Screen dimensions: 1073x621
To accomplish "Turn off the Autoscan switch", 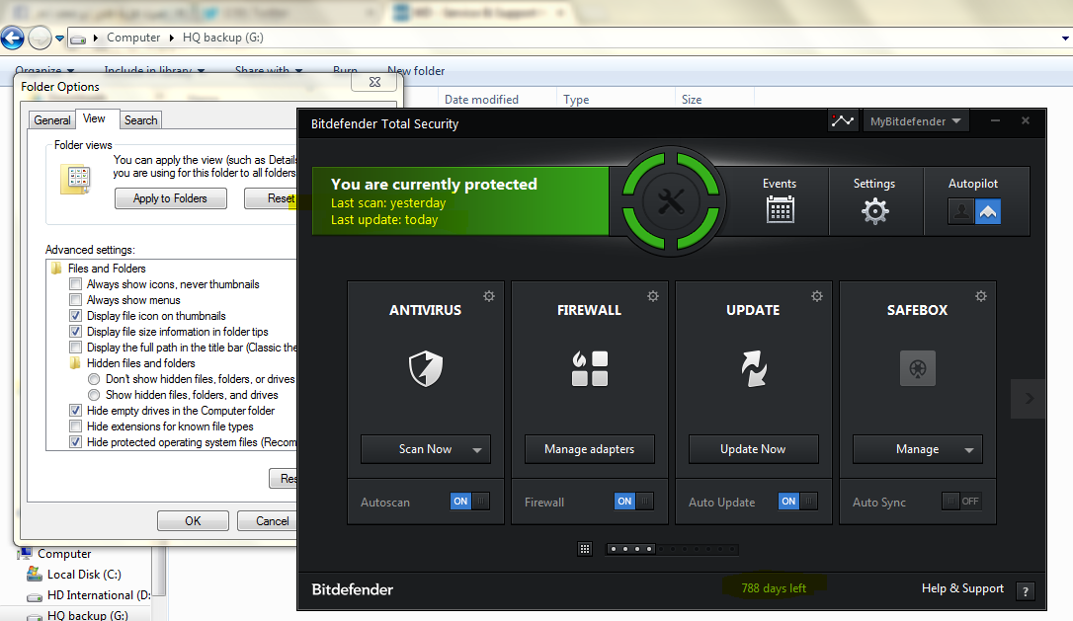I will click(470, 502).
